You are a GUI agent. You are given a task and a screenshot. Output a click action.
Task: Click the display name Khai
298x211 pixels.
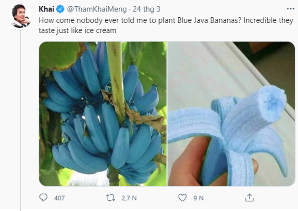(46, 9)
